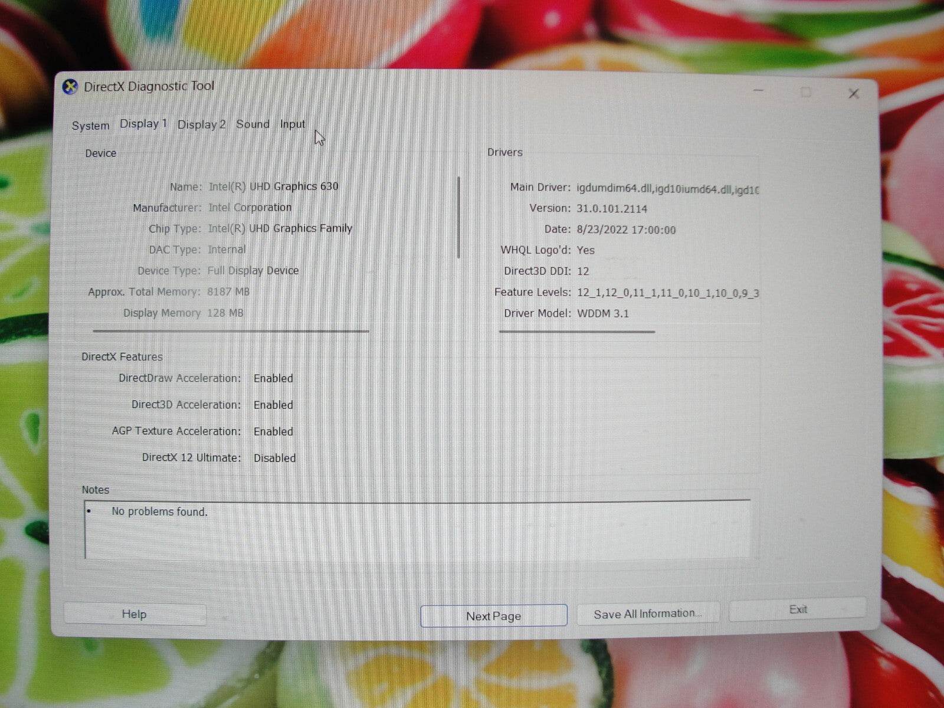
Task: View the Input tab
Action: tap(291, 124)
